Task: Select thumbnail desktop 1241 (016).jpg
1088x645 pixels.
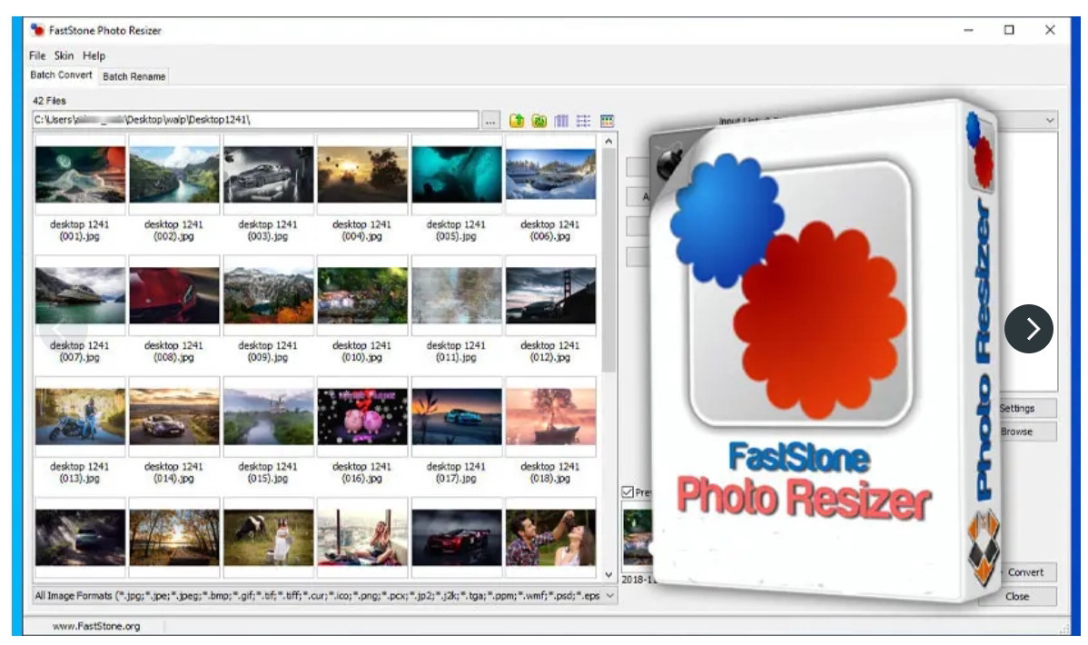Action: tap(362, 417)
